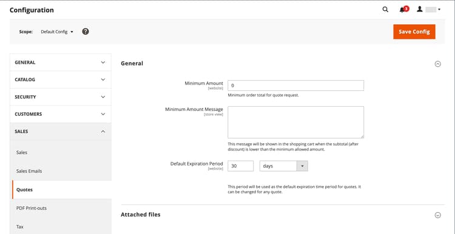Click the Configuration page title
455x234 pixels.
(x=32, y=10)
